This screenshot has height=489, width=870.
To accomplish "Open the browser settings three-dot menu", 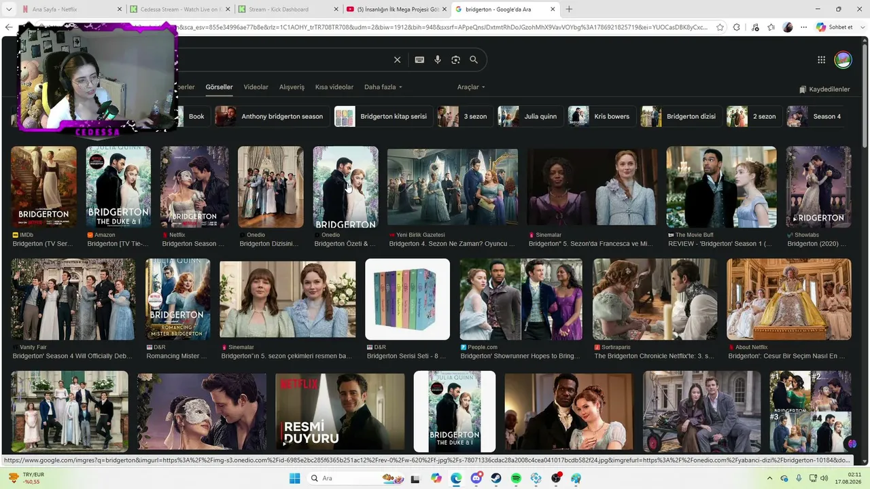I will (x=804, y=27).
